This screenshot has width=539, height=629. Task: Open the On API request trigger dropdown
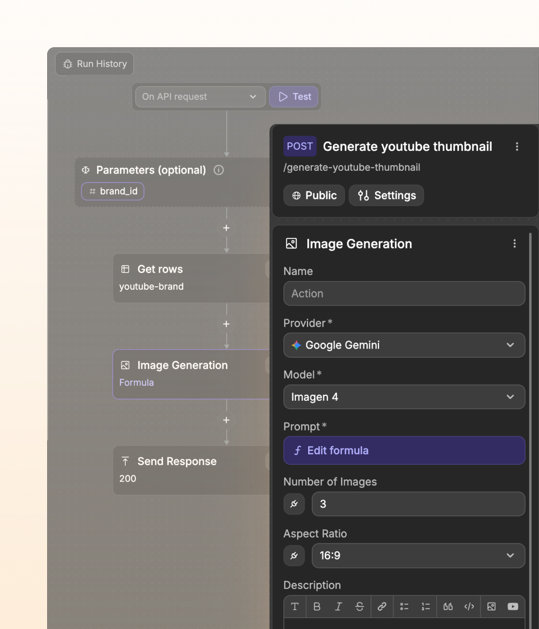click(x=200, y=97)
